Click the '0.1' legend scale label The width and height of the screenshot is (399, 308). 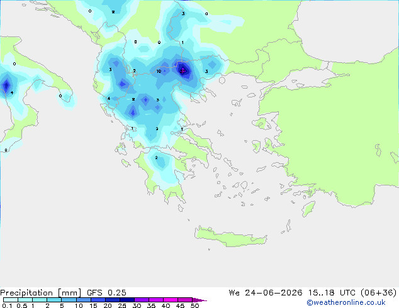tap(7, 305)
